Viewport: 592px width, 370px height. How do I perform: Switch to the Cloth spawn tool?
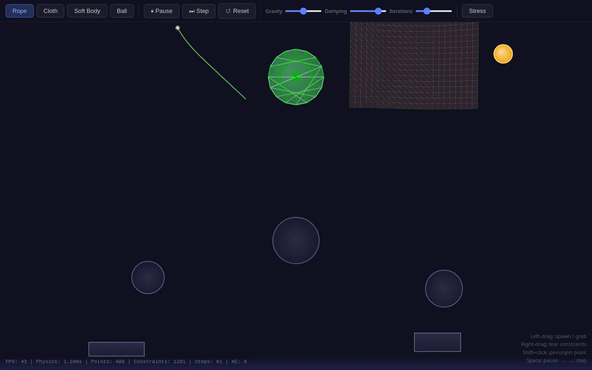point(50,11)
